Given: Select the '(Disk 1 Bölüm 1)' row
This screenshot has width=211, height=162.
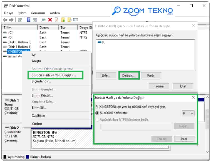Looking at the screenshot, I should point(47,47).
